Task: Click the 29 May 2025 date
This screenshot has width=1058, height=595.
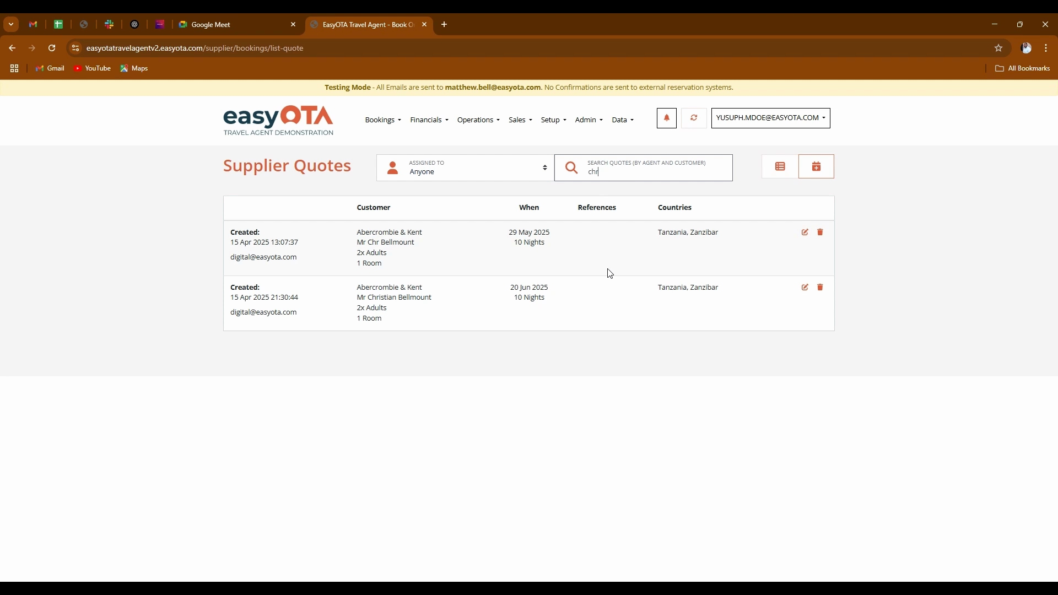Action: (529, 232)
